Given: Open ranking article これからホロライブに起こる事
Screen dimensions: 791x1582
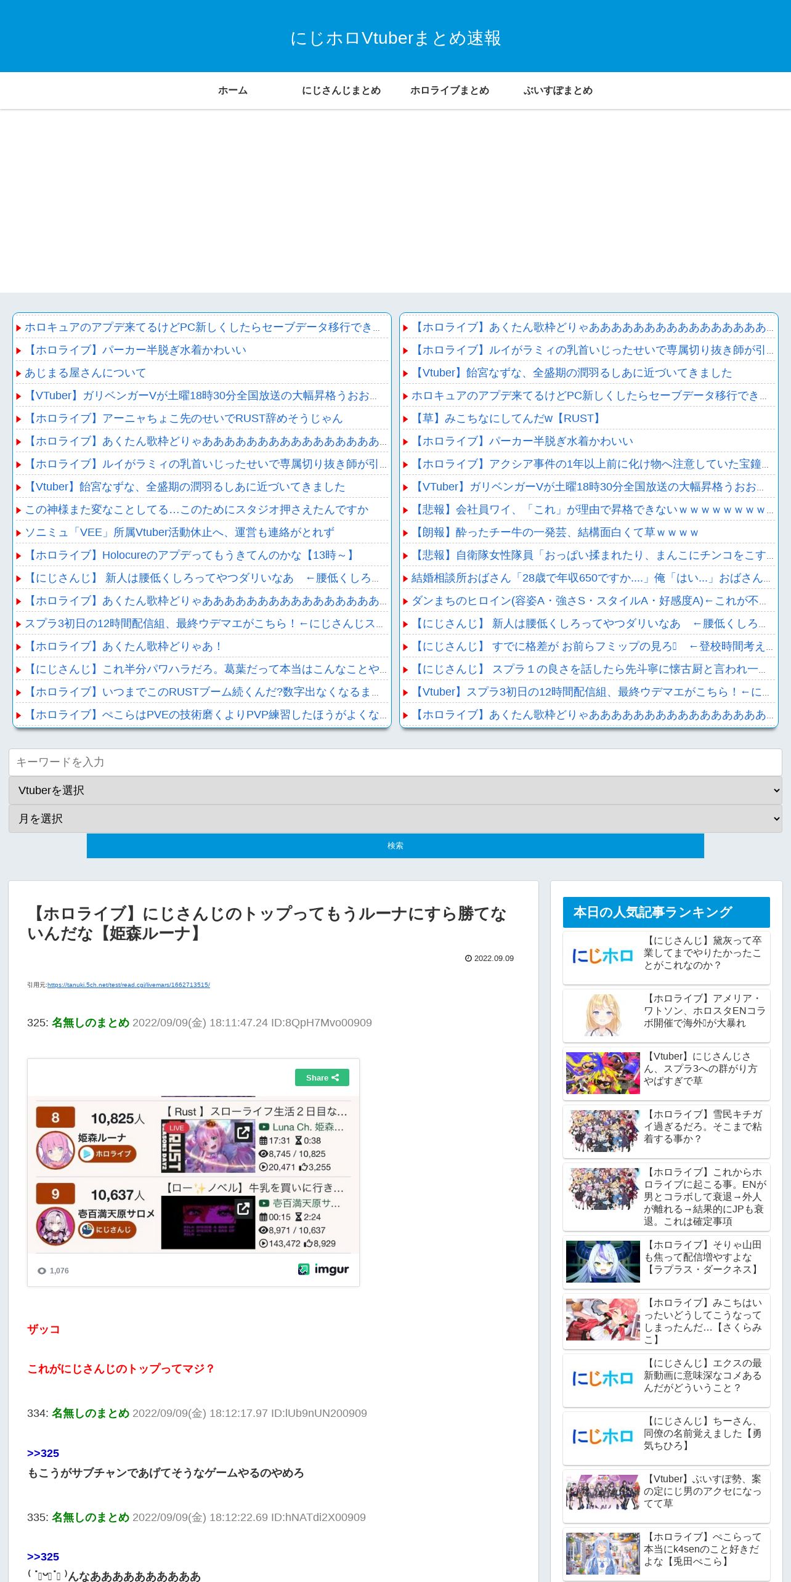Looking at the screenshot, I should tap(705, 1197).
